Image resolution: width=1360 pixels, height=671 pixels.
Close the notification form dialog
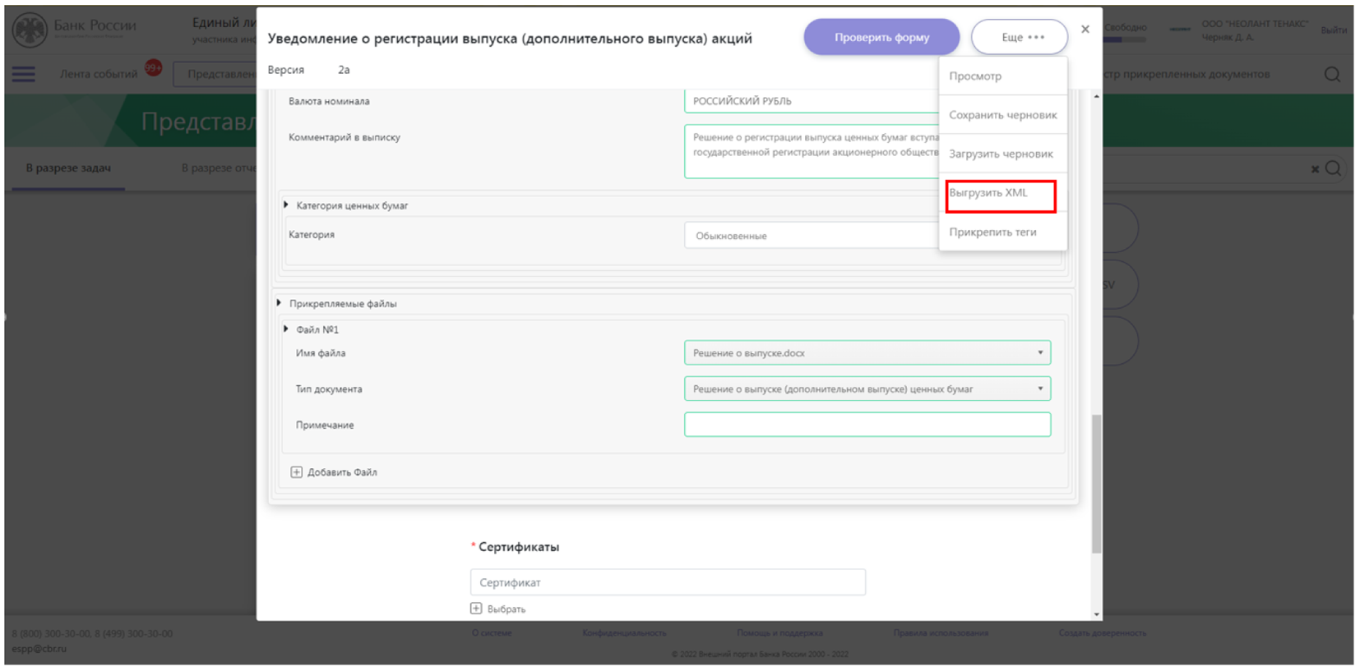1085,30
